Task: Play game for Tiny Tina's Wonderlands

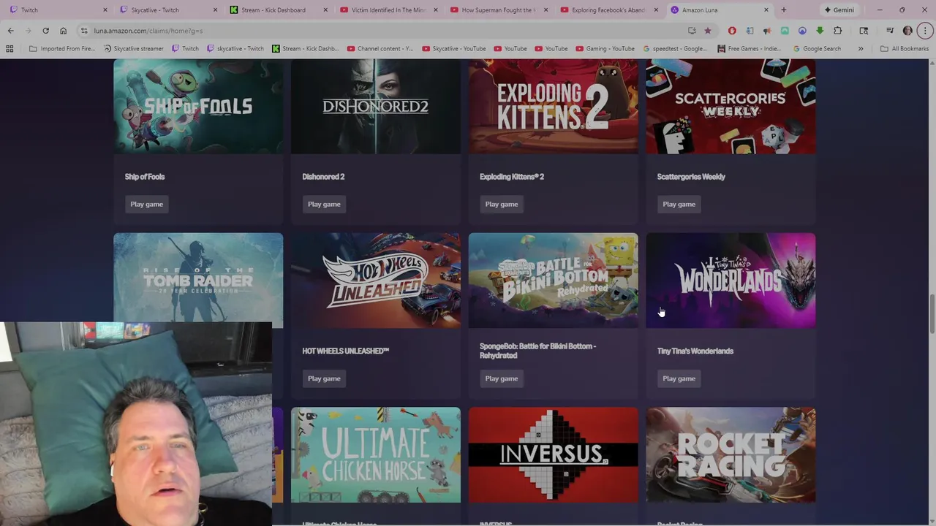Action: coord(679,378)
